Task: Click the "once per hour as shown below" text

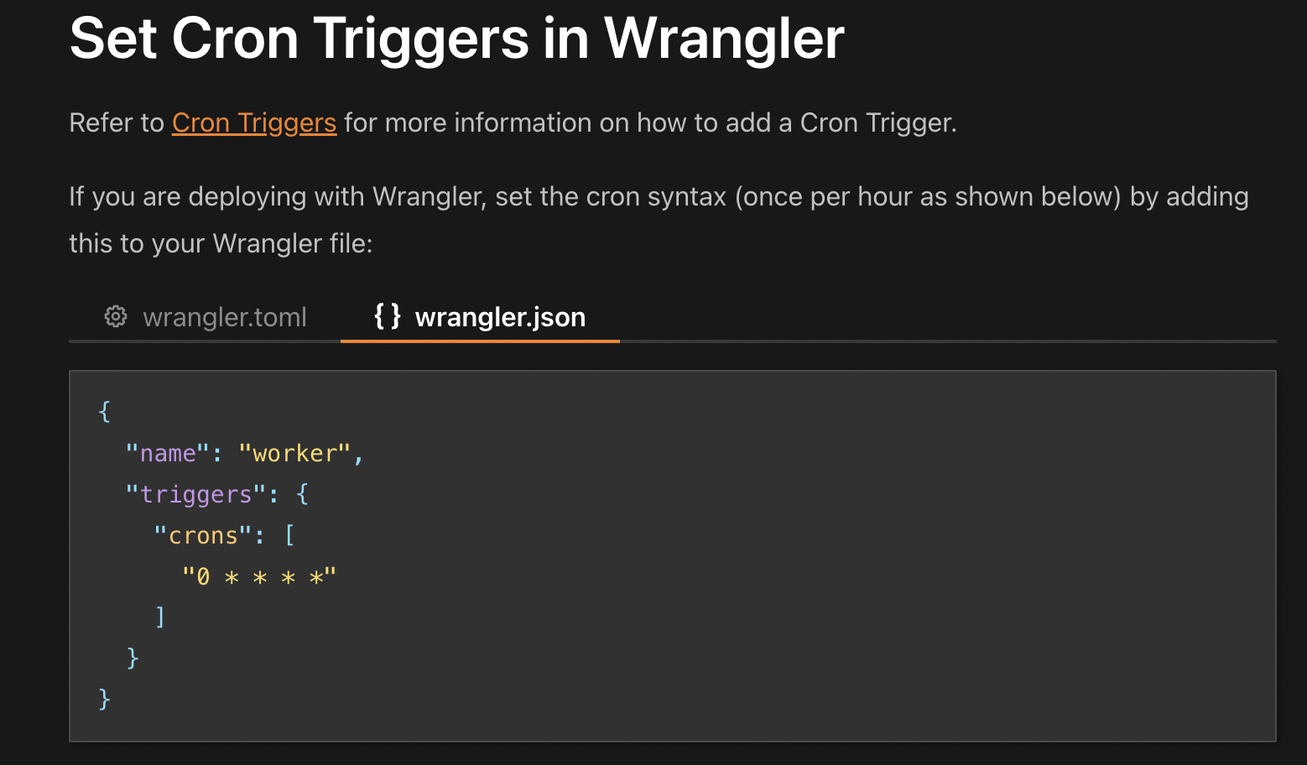Action: pyautogui.click(x=929, y=197)
